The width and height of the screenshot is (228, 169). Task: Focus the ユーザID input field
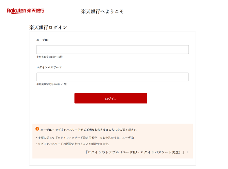click(x=112, y=50)
